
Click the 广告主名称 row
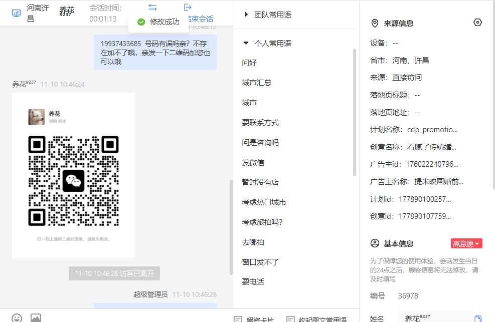[x=417, y=181]
